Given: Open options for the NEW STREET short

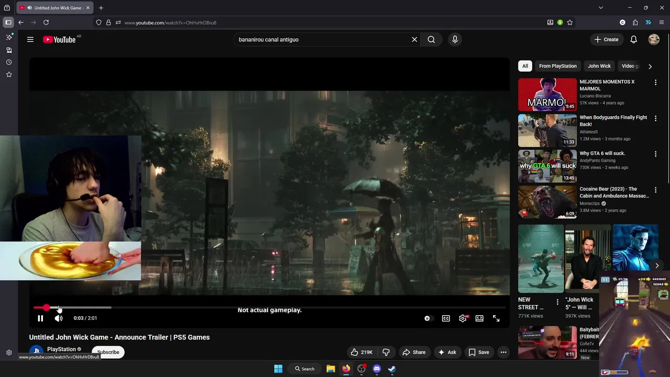Looking at the screenshot, I should pos(557,302).
